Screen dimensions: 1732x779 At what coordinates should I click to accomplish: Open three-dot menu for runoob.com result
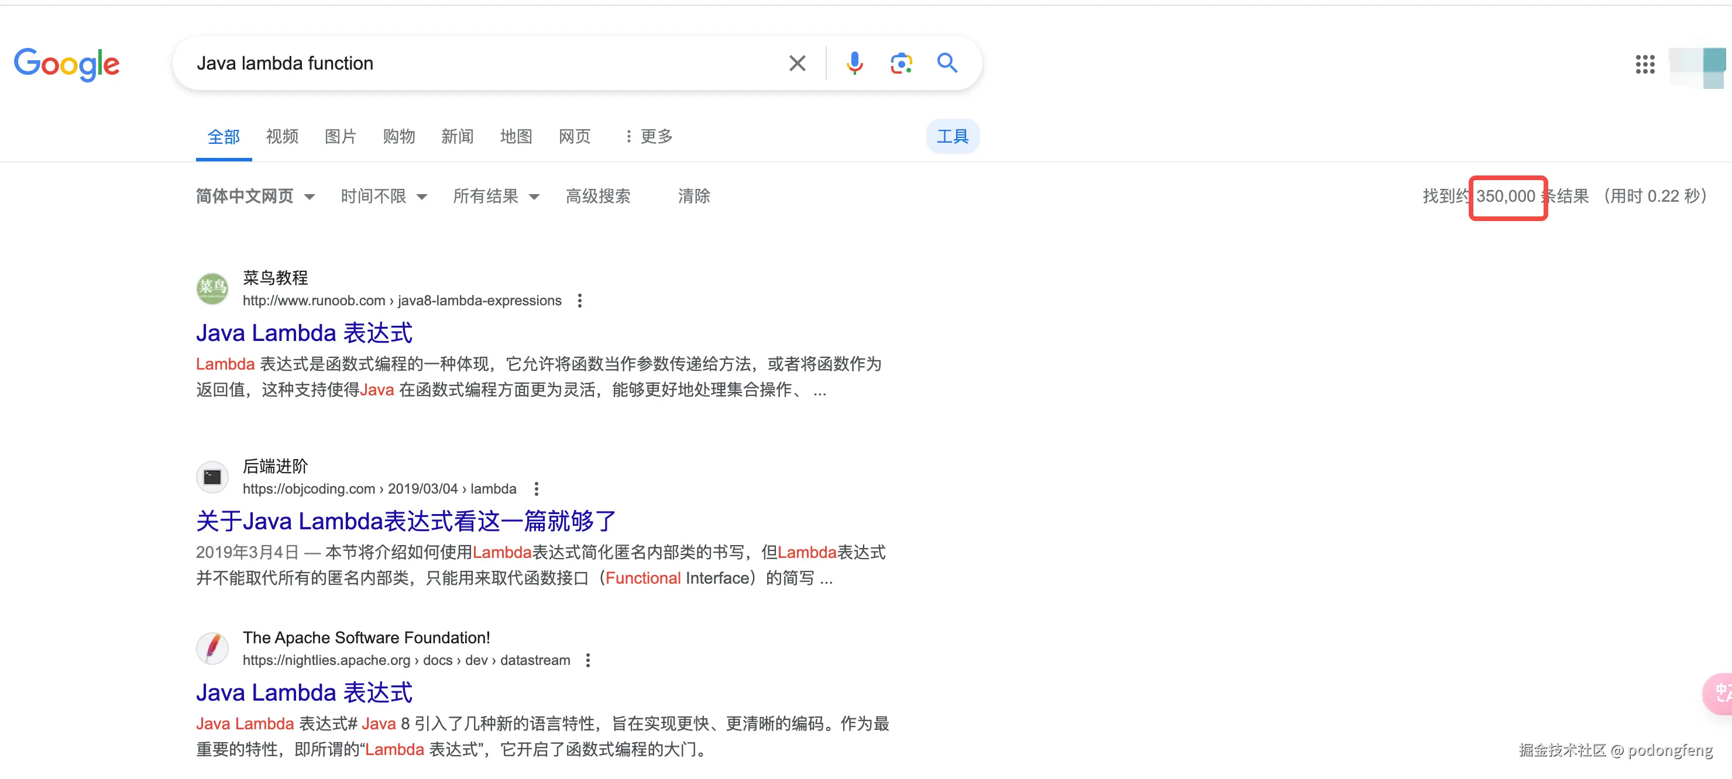click(579, 301)
